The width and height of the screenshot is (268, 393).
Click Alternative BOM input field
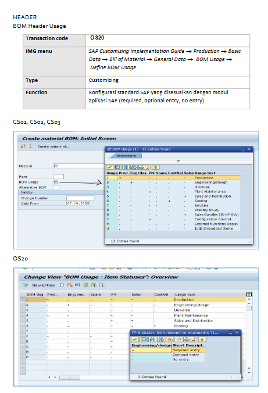(x=56, y=187)
